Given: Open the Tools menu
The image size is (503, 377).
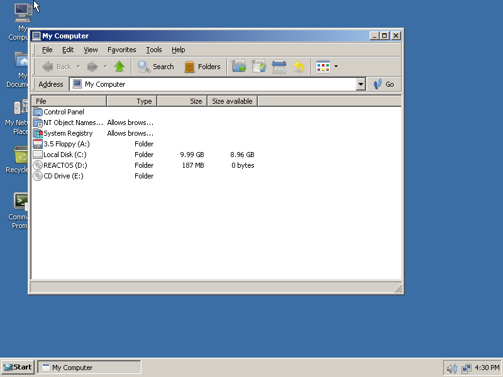Looking at the screenshot, I should point(154,50).
